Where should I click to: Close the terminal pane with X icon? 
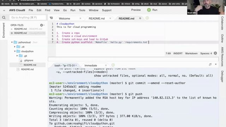pos(216,64)
